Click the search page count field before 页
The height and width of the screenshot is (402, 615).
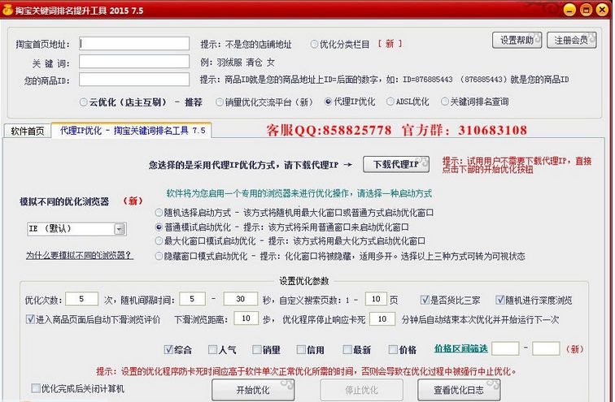coord(376,299)
